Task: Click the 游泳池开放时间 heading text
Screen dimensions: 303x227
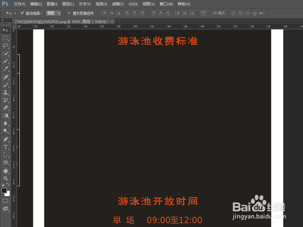Action: (x=158, y=201)
